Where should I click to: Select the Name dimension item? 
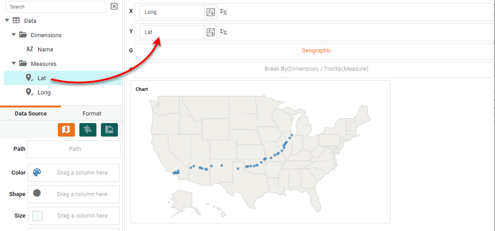pyautogui.click(x=45, y=50)
